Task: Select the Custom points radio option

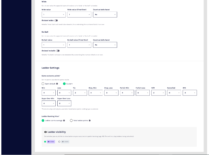Action: [x=64, y=84]
